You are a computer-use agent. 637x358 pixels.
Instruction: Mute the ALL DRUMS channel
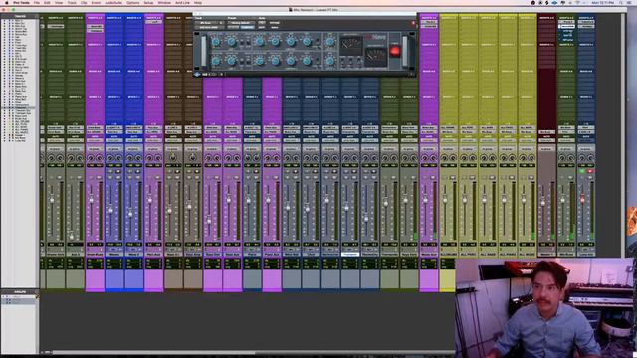452,177
